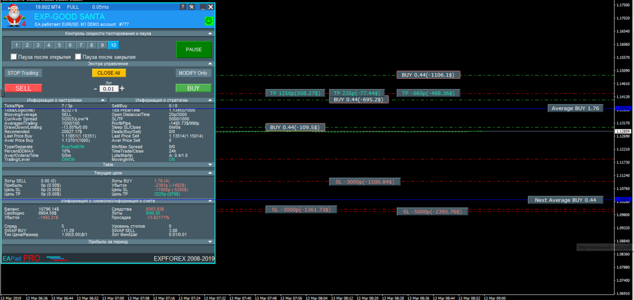Screen dimensions: 634x300
Task: Toggle the STOP Trading button
Action: 23,73
